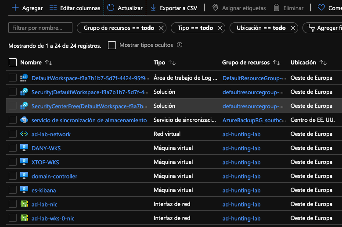Click the storage sync service icon
This screenshot has width=342, height=227.
coord(24,120)
